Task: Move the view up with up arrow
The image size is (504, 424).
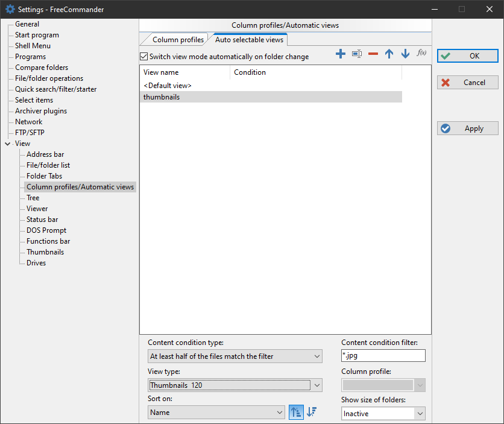Action: pyautogui.click(x=389, y=54)
